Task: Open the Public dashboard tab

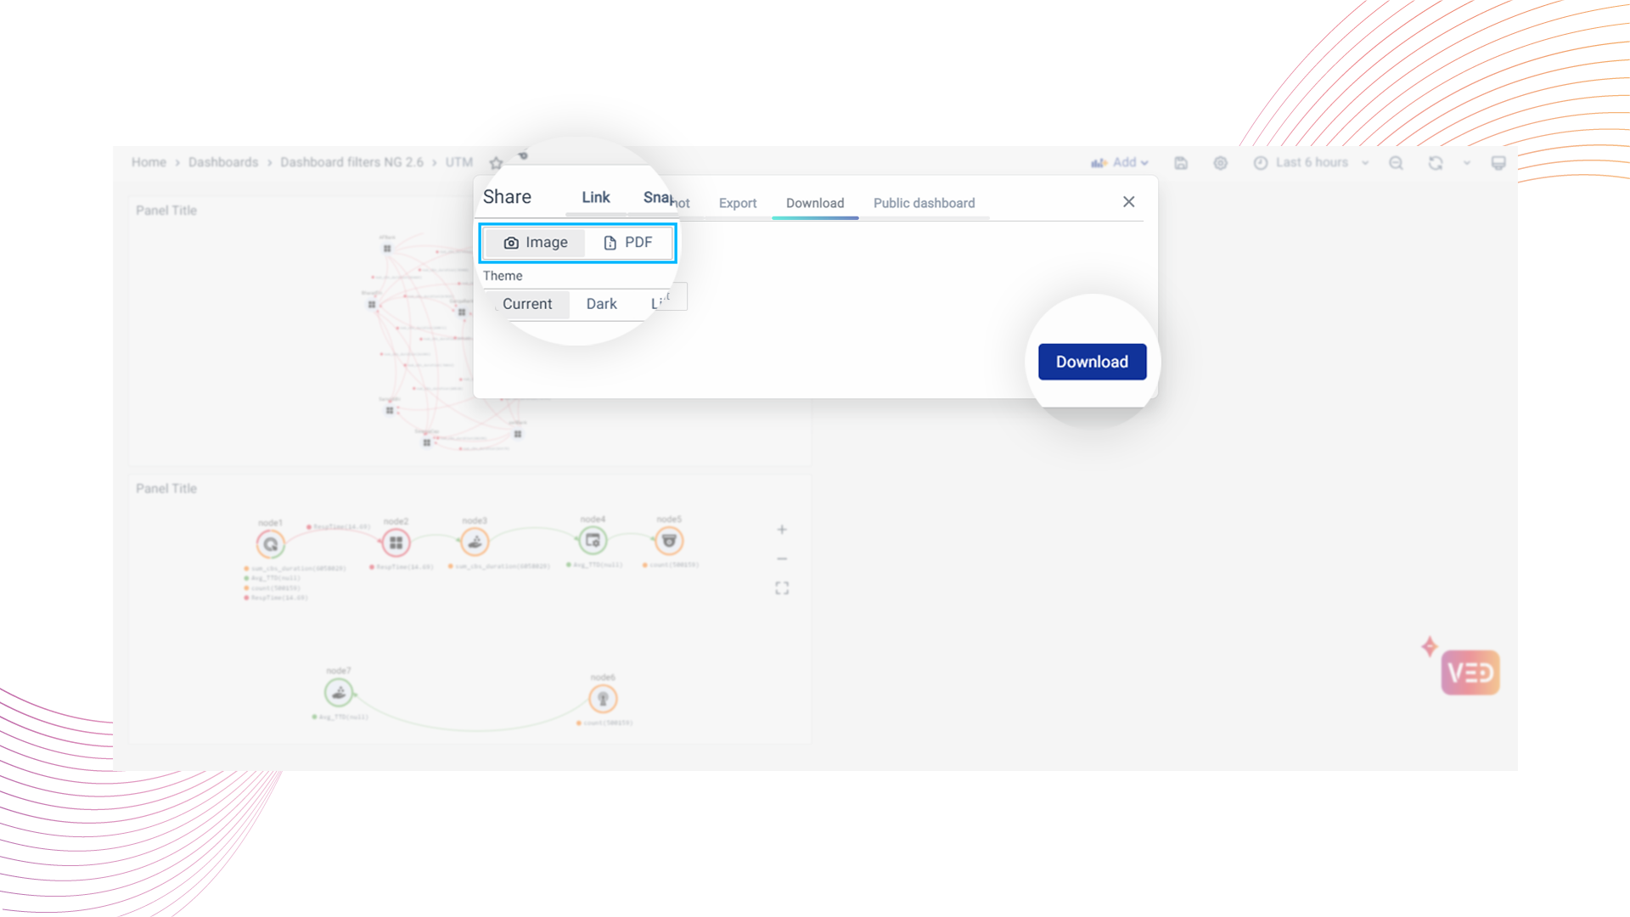Action: click(924, 203)
